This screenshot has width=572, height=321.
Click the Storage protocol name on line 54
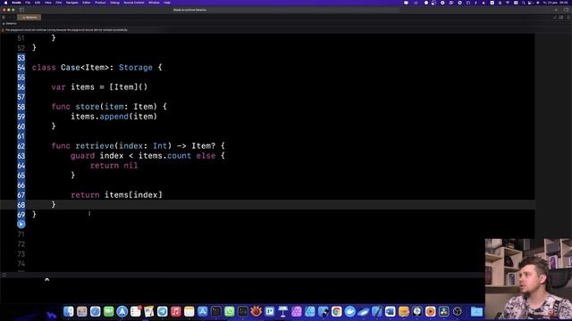pos(136,68)
